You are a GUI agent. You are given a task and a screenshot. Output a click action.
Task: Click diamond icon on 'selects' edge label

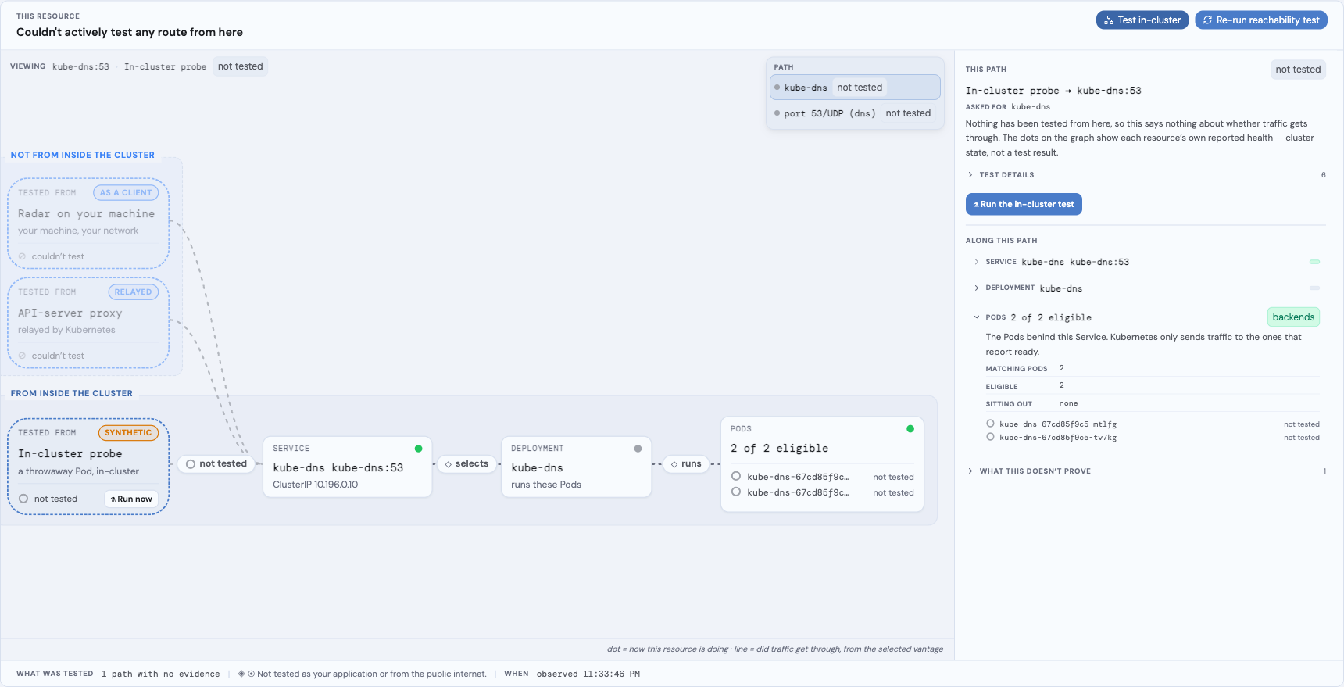point(449,464)
